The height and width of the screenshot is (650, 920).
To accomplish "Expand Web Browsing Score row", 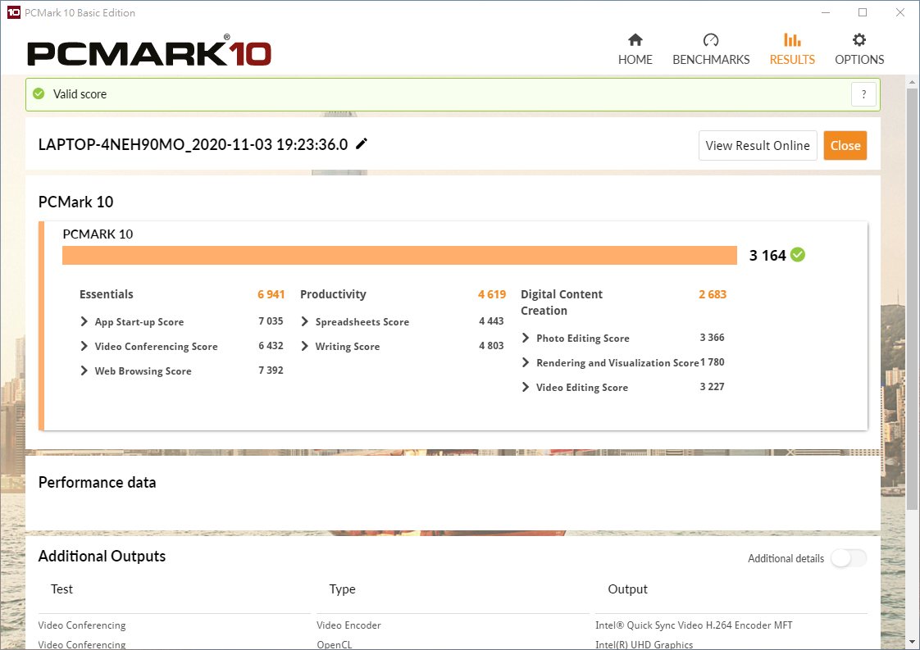I will (x=84, y=371).
